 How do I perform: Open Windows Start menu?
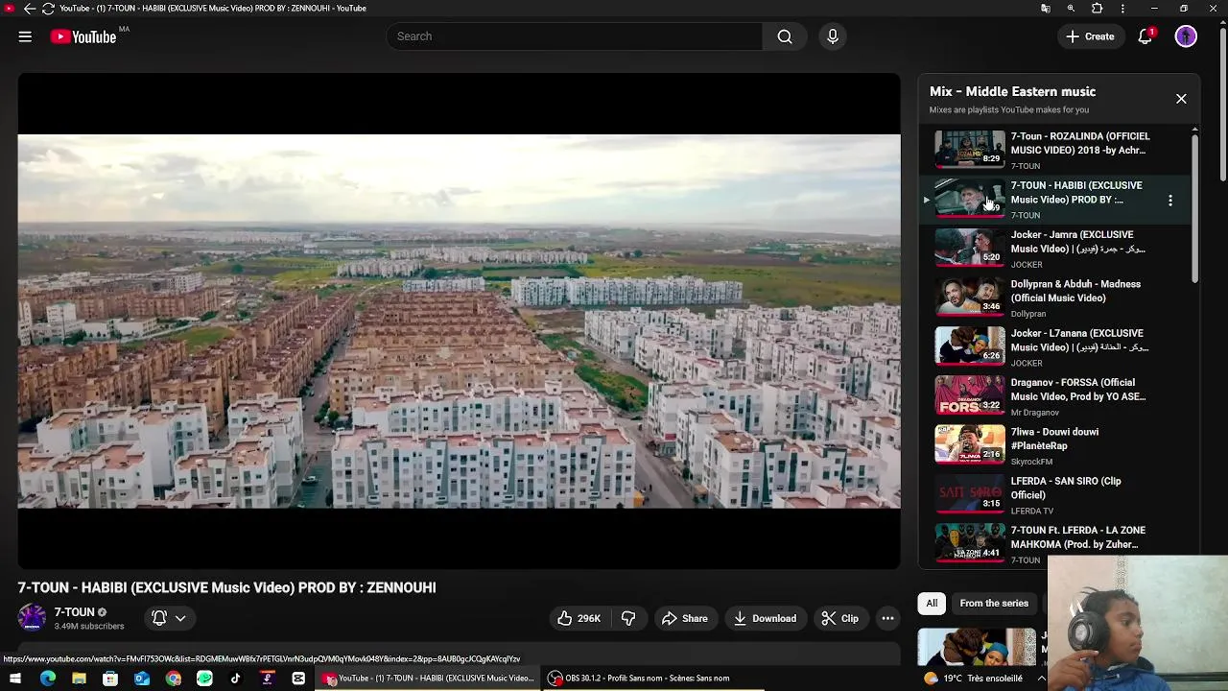click(x=15, y=679)
